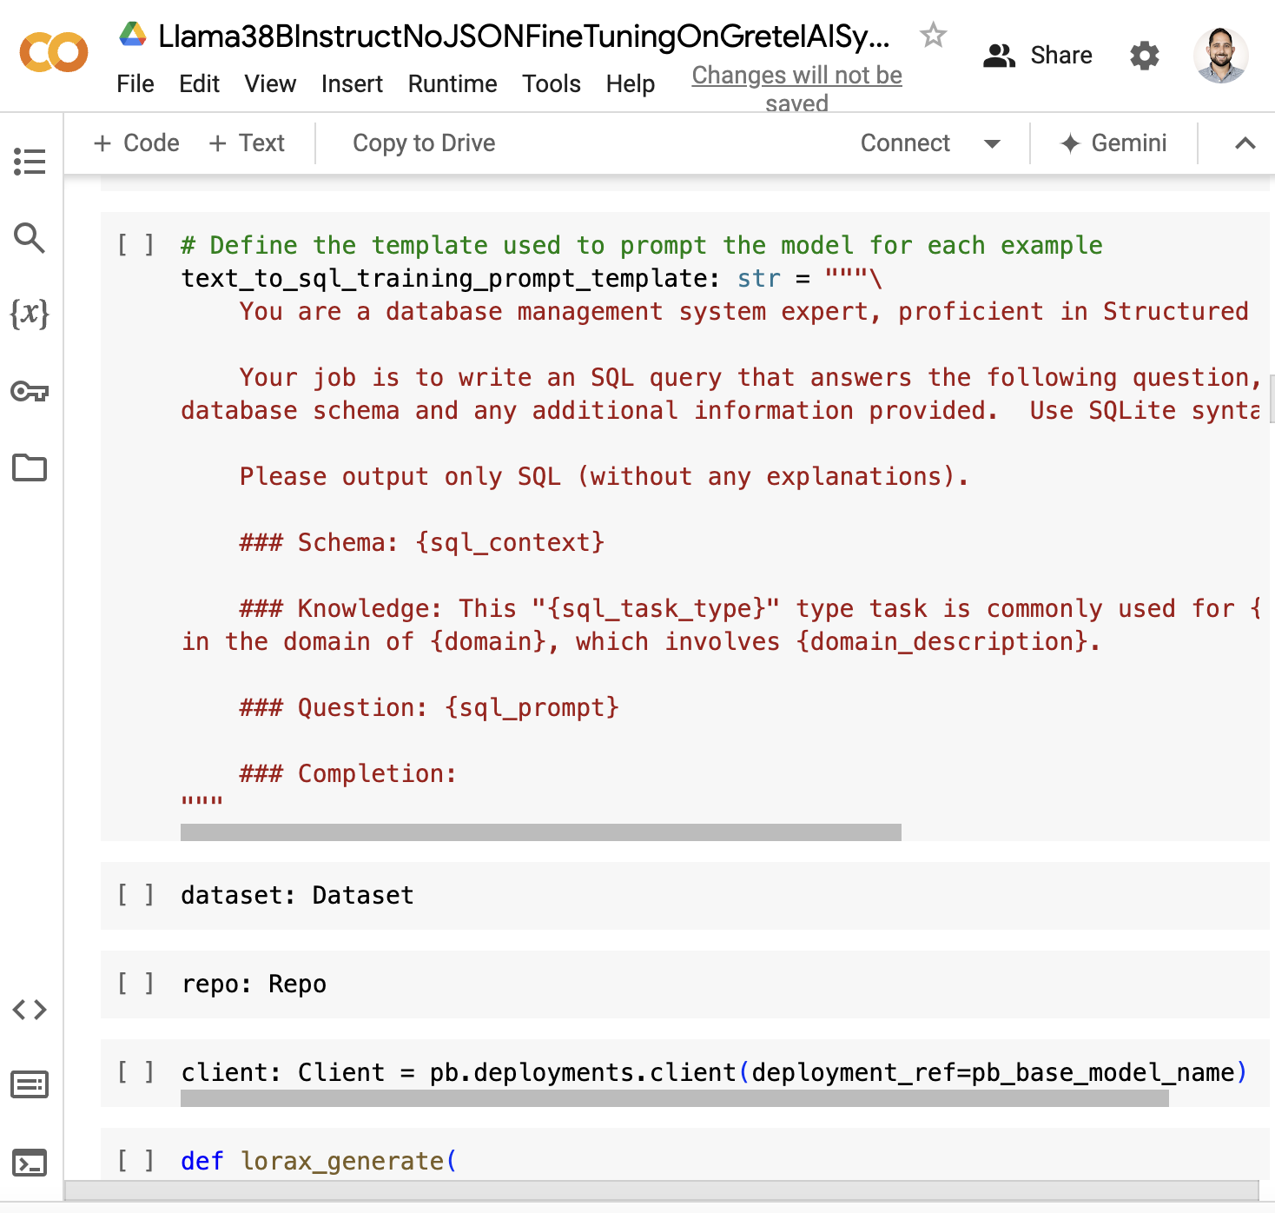Open the variable inspector

click(x=30, y=315)
